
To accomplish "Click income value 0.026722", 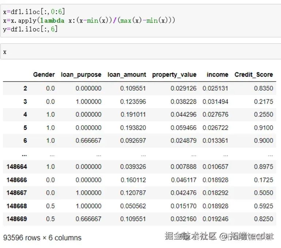I will point(216,128).
